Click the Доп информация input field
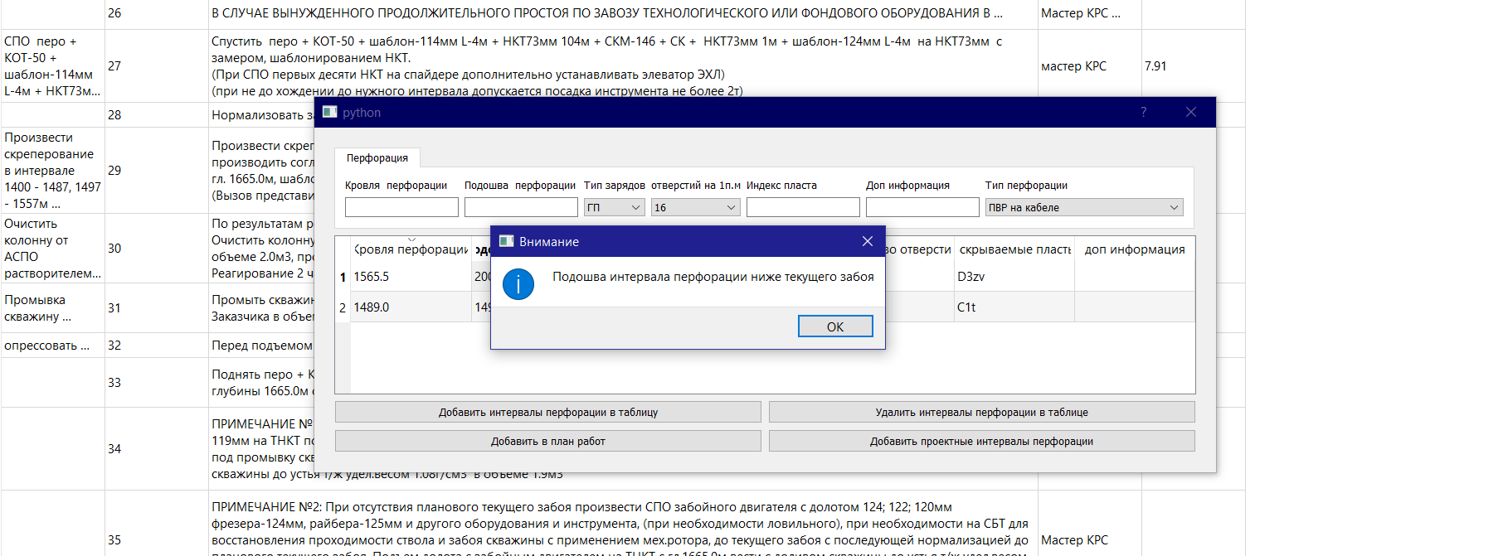Image resolution: width=1508 pixels, height=556 pixels. 922,207
